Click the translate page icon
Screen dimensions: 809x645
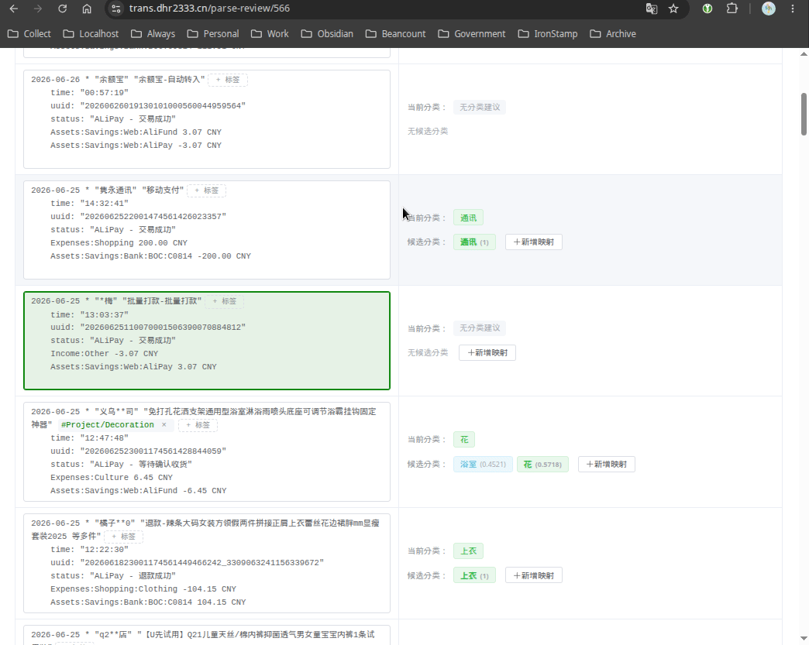(652, 9)
